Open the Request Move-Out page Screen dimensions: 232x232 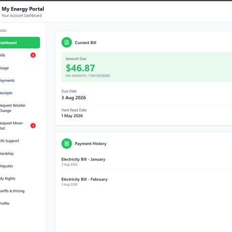click(20, 126)
